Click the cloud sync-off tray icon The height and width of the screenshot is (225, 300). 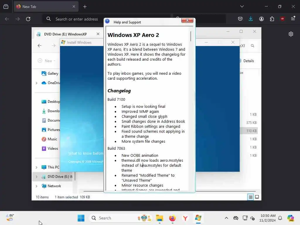[x=236, y=218]
